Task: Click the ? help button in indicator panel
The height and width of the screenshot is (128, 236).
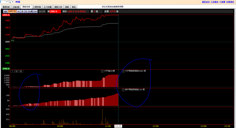Action: pyautogui.click(x=12, y=71)
